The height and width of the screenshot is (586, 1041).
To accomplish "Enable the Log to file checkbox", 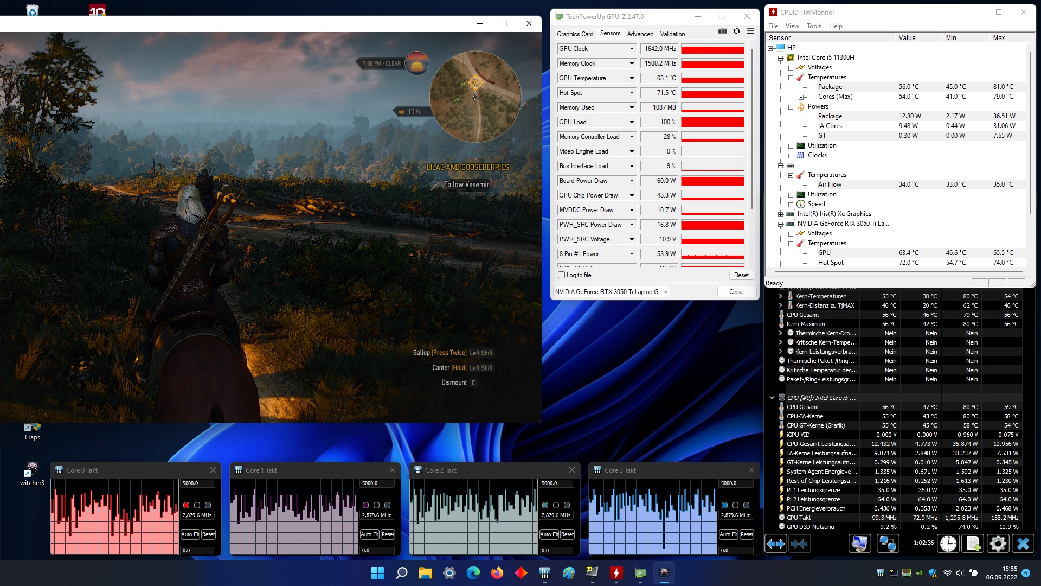I will pos(562,275).
